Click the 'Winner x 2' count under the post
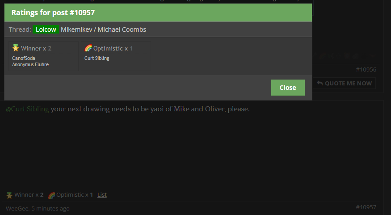The image size is (391, 215). coord(29,195)
